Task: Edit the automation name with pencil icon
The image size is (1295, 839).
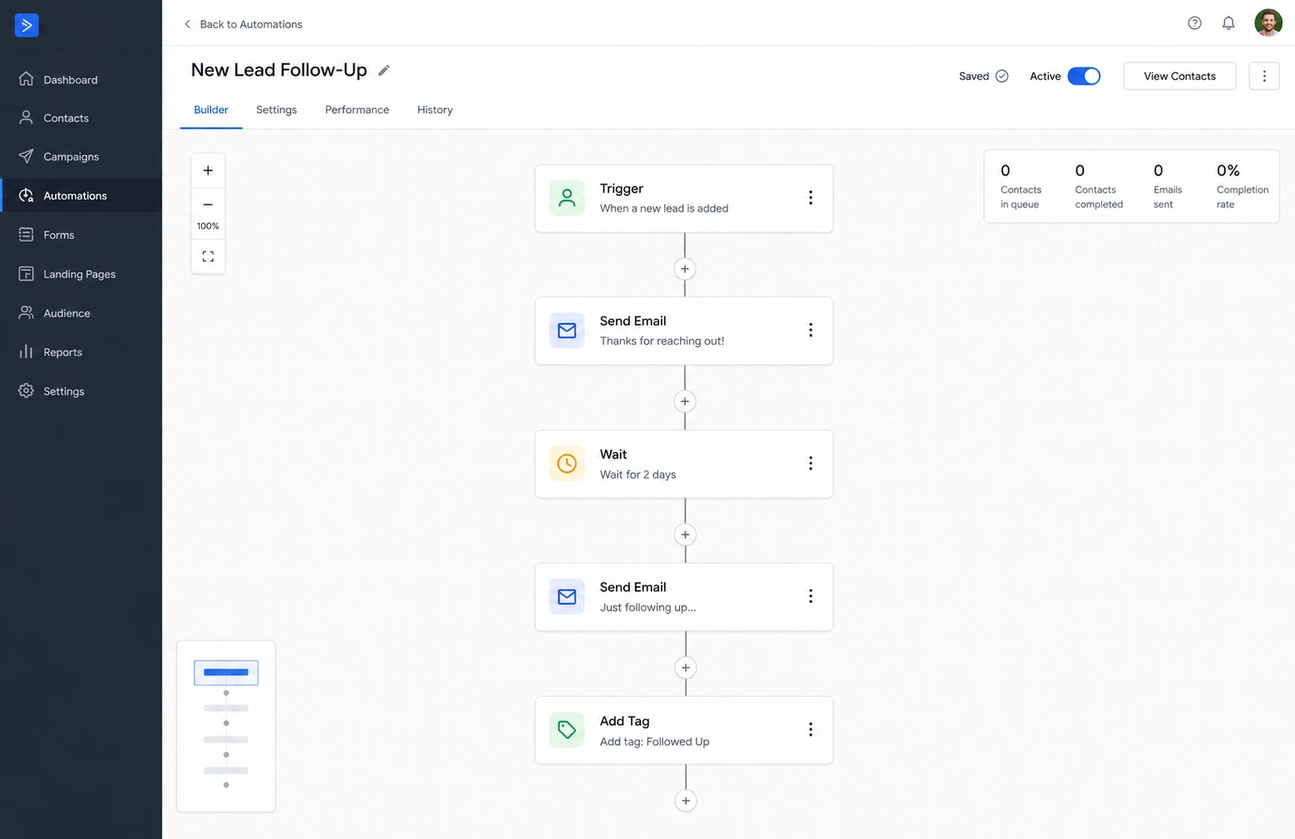Action: coord(384,71)
